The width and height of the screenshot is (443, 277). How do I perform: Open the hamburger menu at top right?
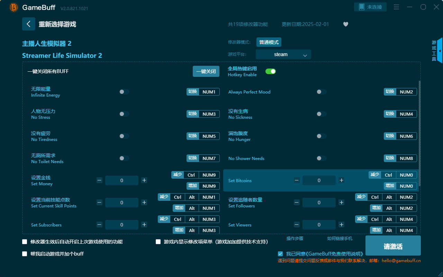pyautogui.click(x=396, y=7)
